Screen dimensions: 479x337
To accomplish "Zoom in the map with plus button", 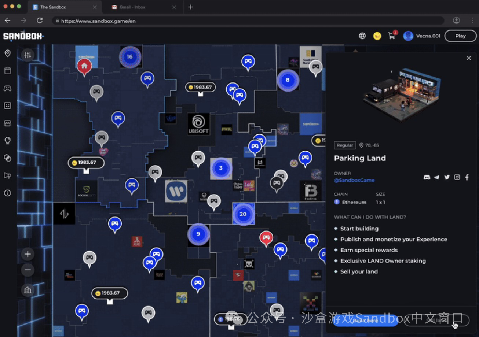I will tap(28, 254).
